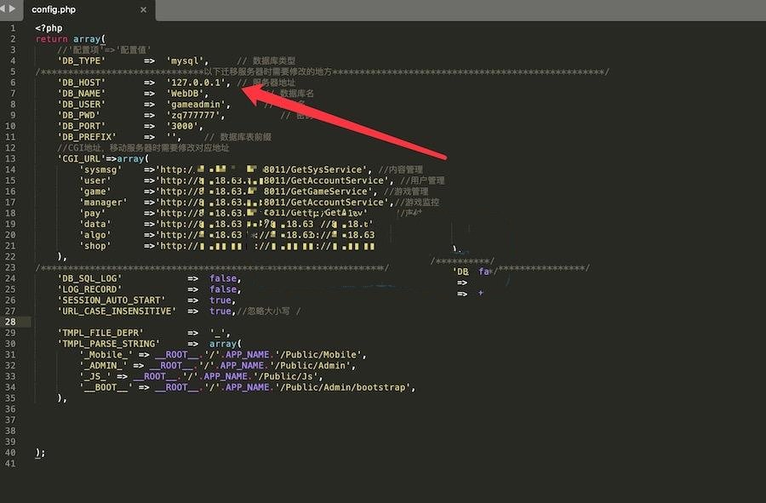Click the '_Mobile_' template key
766x503 pixels.
point(106,355)
